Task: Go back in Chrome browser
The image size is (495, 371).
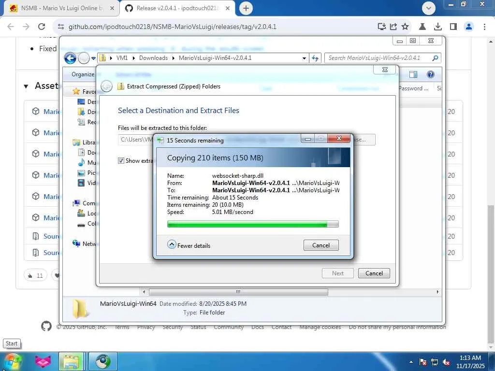Action: (11, 27)
